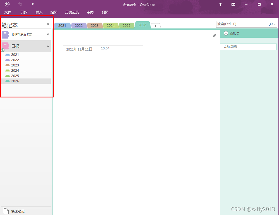Click the back arrow in title bar
Screen dimensions: 279x215
tap(7, 4)
